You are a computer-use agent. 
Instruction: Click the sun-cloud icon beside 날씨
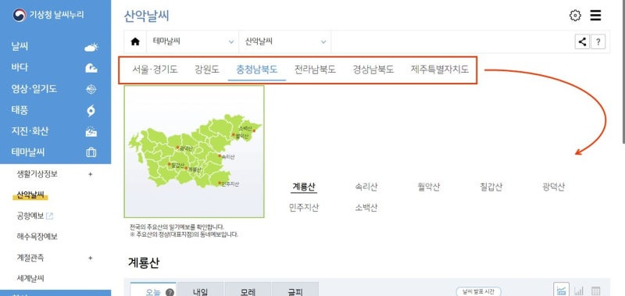click(x=91, y=48)
